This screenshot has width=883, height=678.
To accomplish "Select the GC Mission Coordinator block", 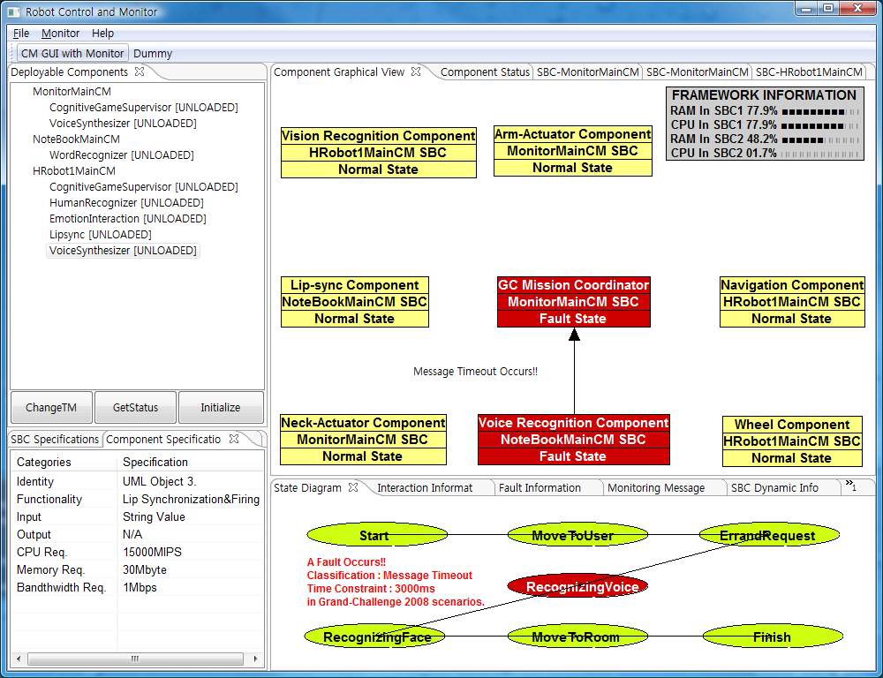I will click(x=573, y=302).
